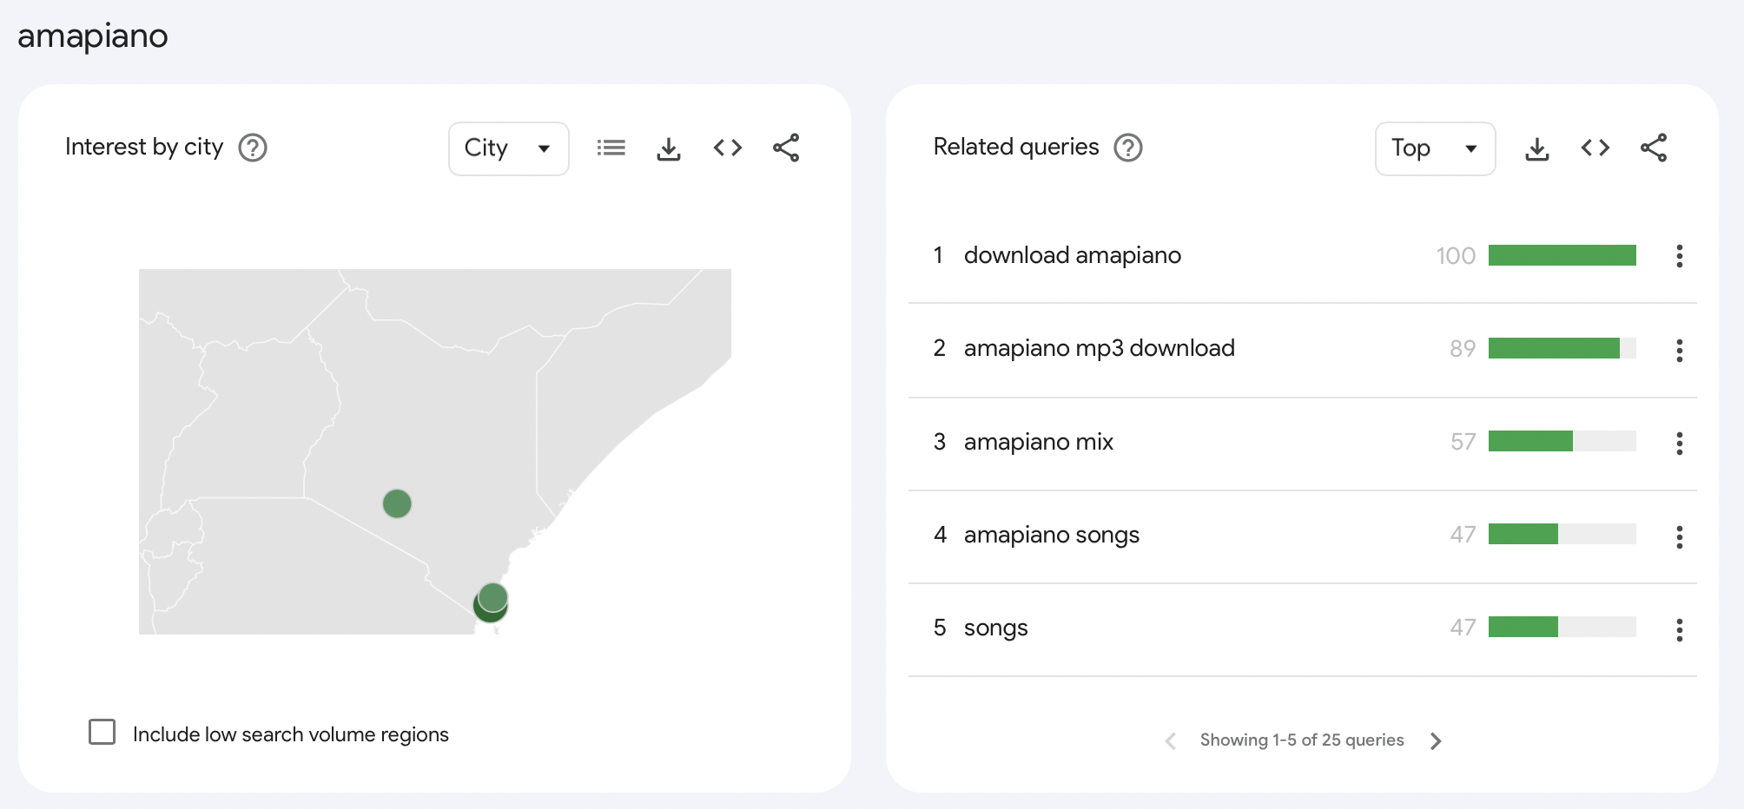Open options menu for download amapiano
The image size is (1744, 809).
1679,256
